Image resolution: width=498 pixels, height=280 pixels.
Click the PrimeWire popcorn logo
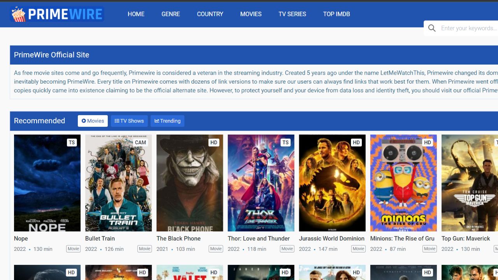coord(57,14)
